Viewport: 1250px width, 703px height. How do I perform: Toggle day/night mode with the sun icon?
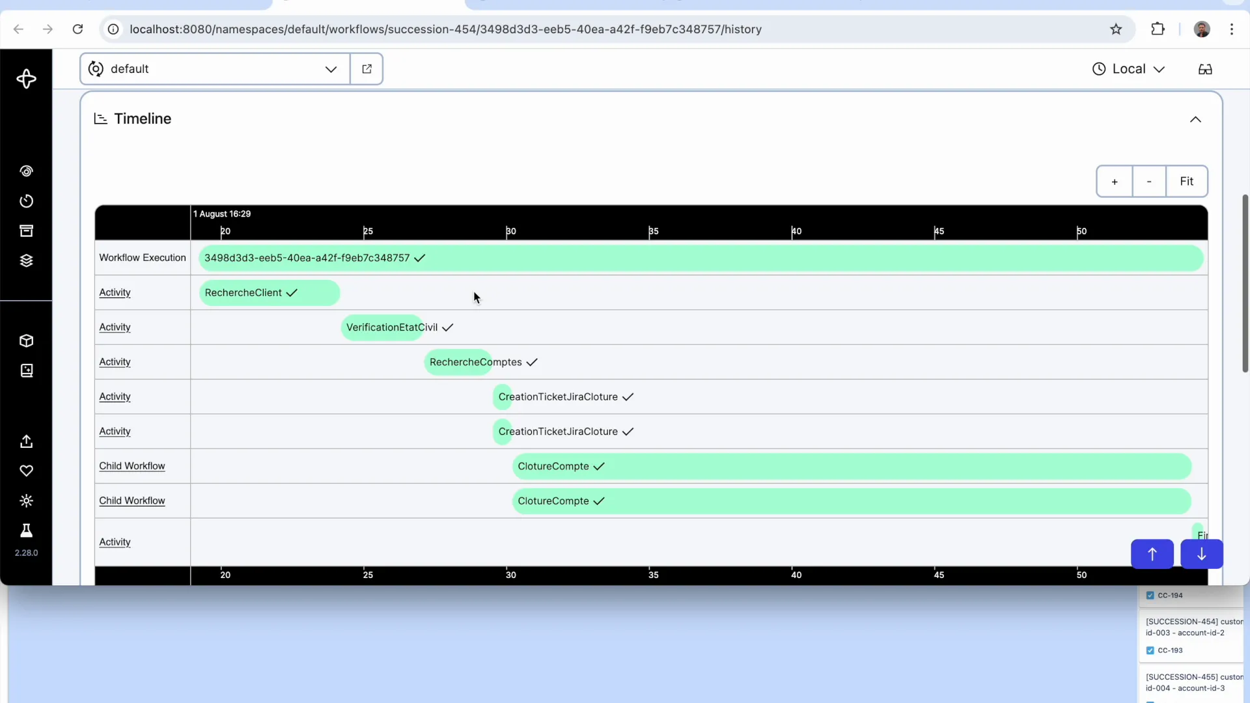26,501
